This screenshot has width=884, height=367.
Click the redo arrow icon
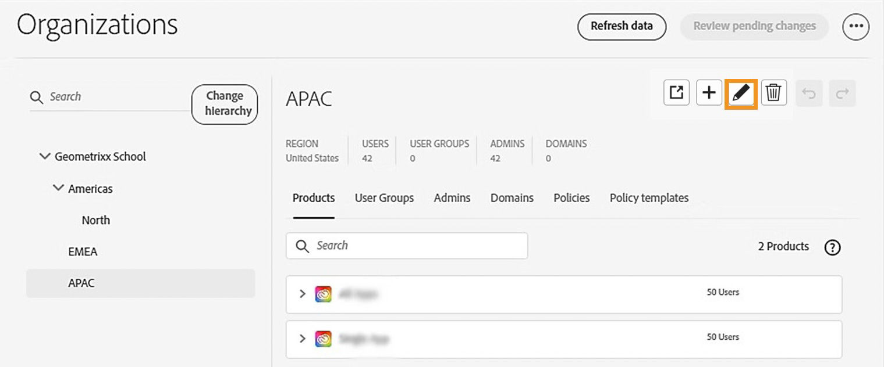pos(842,93)
